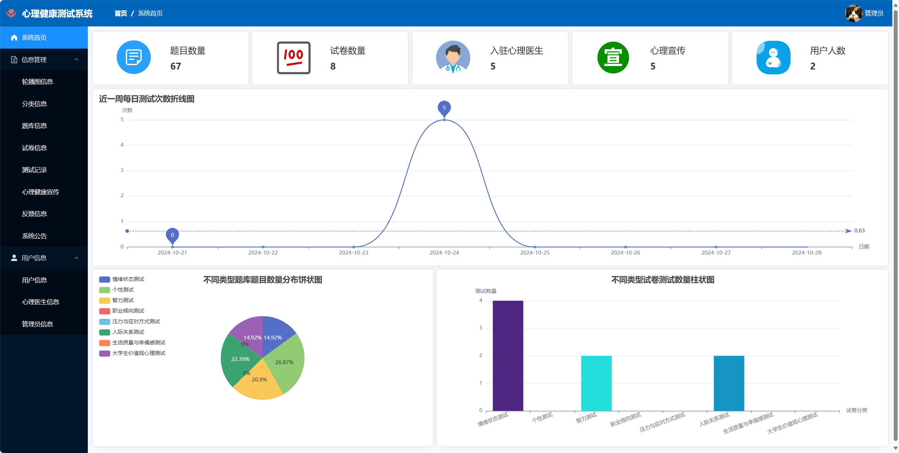Toggle 人际关系测试 legend entry

pos(128,332)
